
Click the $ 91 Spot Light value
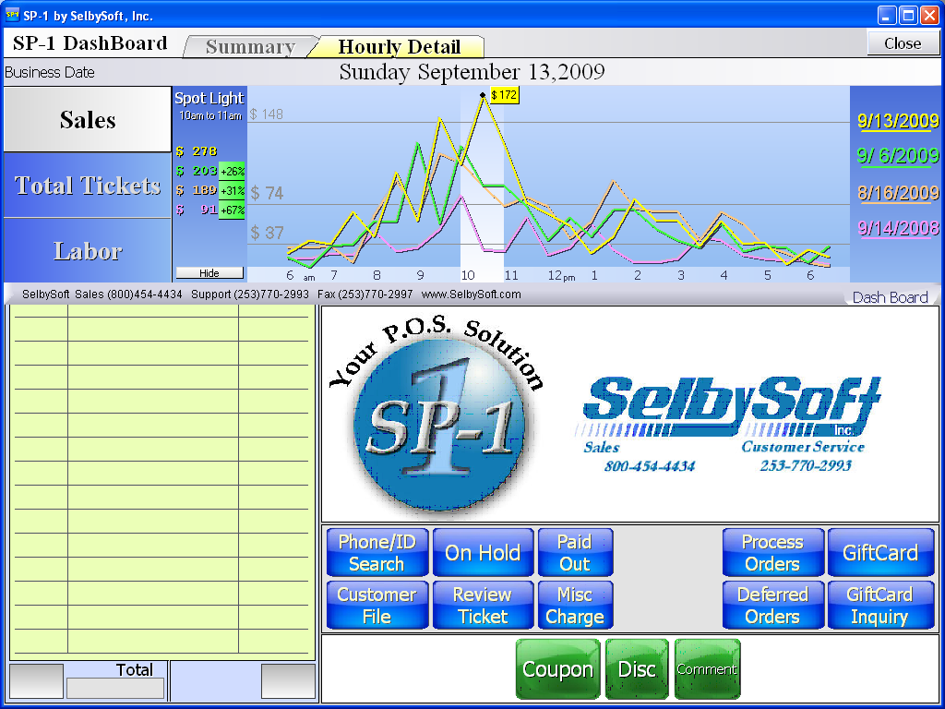(197, 210)
